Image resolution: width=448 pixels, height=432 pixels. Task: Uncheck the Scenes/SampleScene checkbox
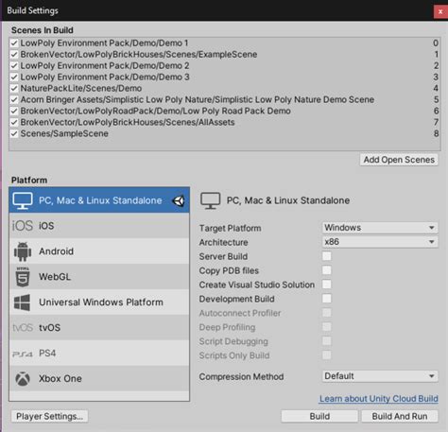click(14, 133)
